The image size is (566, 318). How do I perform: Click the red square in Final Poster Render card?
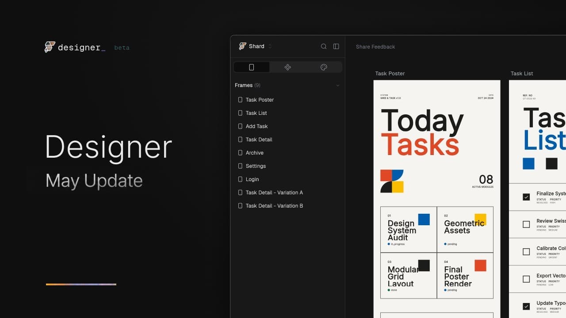(480, 265)
